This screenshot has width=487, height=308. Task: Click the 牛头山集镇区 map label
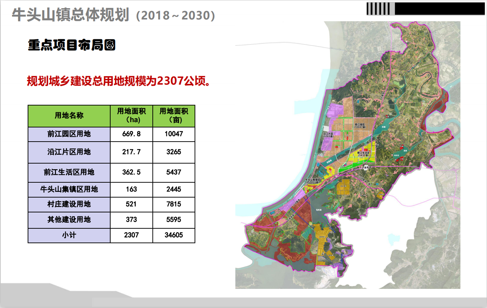coord(312,181)
